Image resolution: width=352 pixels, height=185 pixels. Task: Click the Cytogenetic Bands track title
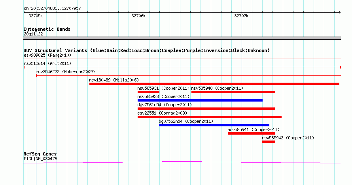pos(47,29)
